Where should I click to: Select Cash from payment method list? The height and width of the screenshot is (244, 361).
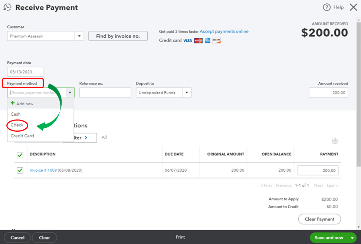[16, 114]
